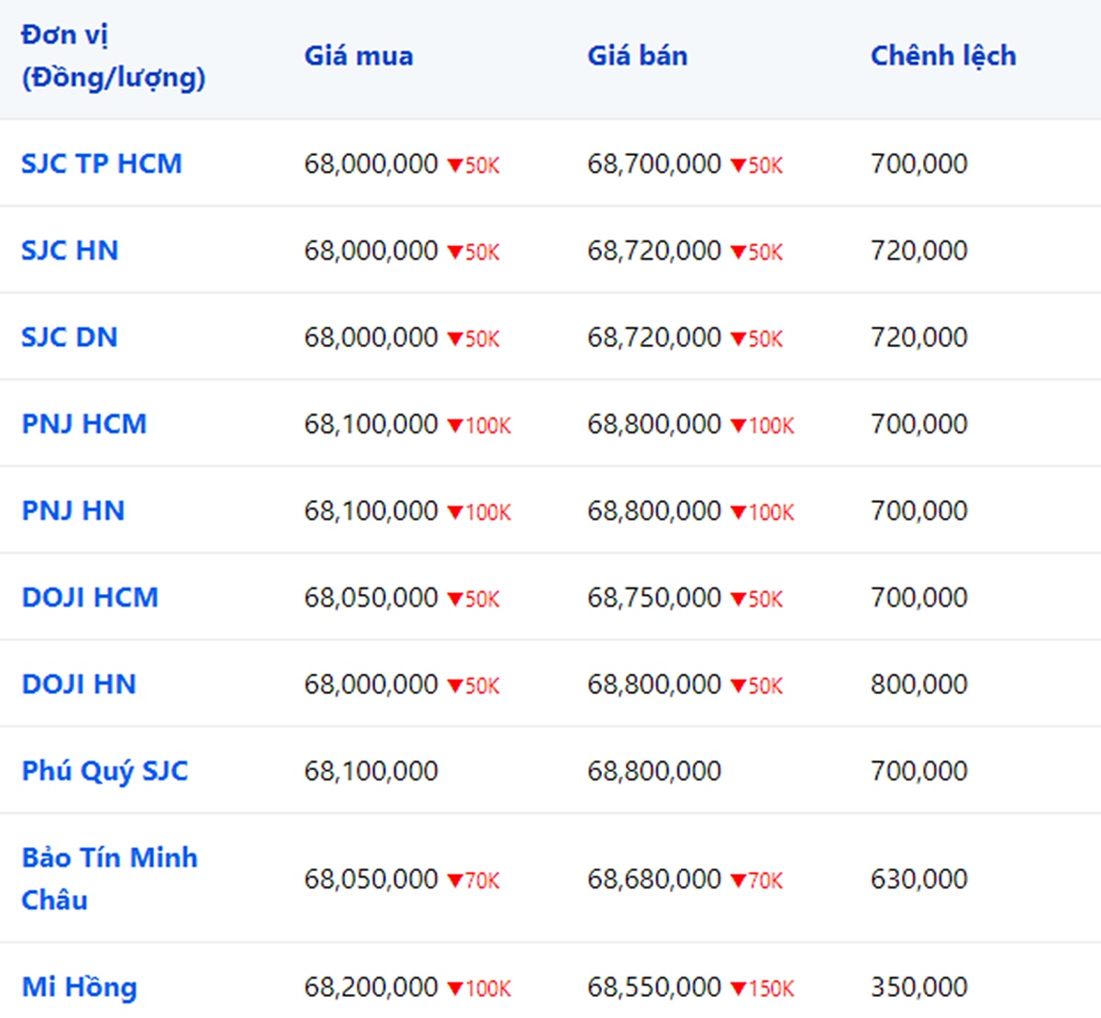Select SJC DN buy price 68,000,000

click(x=372, y=338)
